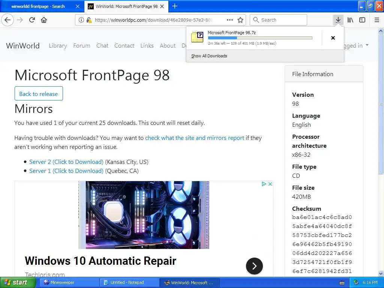This screenshot has width=384, height=288.
Task: Open the Contact nav item
Action: (x=124, y=45)
